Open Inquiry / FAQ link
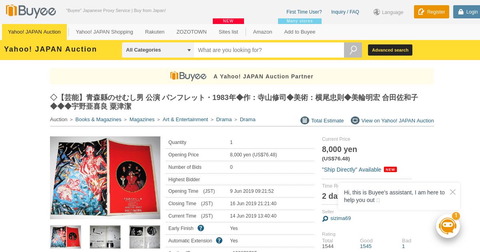Screen dimensions: 480x252 pos(345,12)
